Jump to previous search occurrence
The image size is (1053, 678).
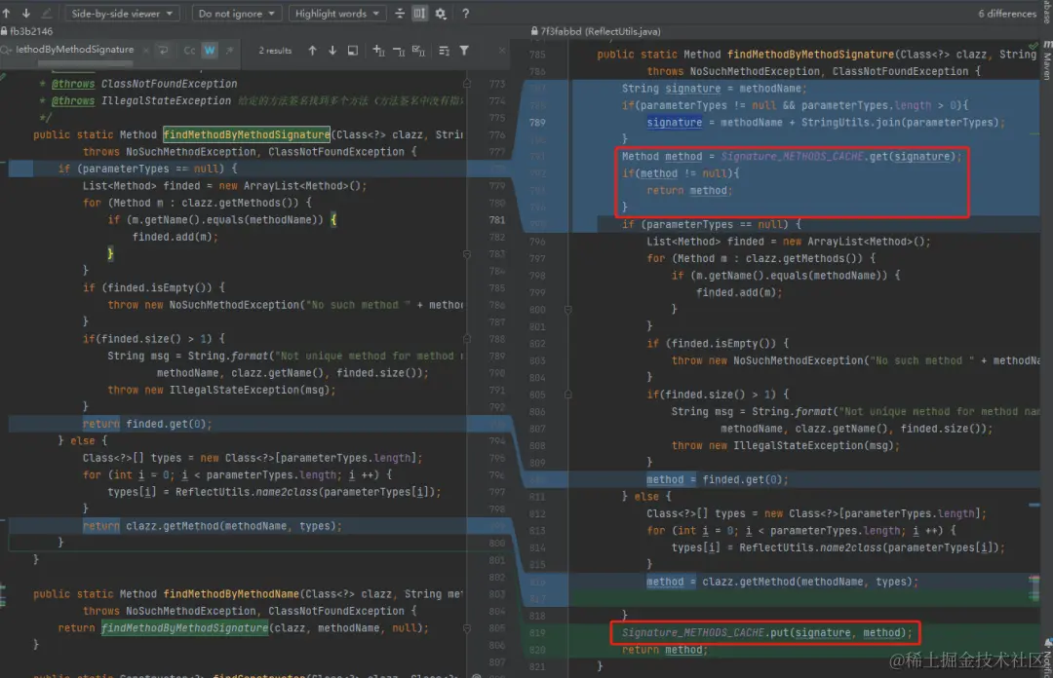click(312, 51)
